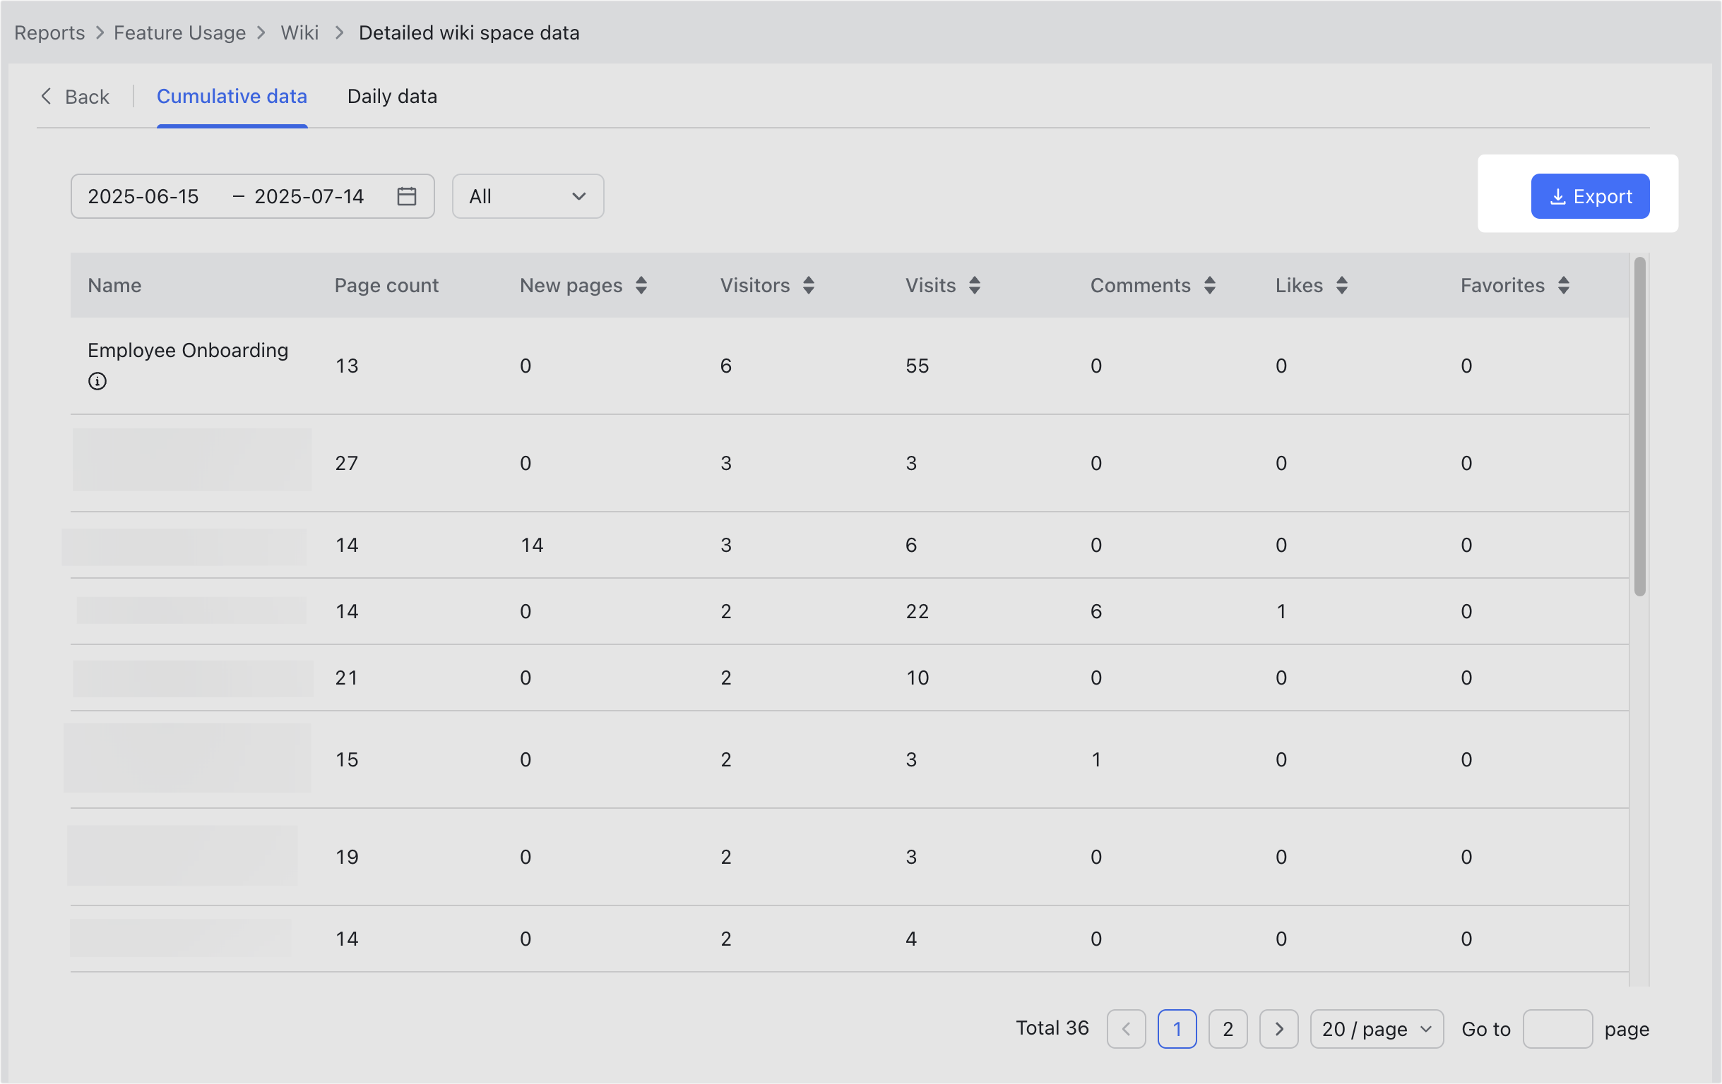Open Reports breadcrumb link

49,33
